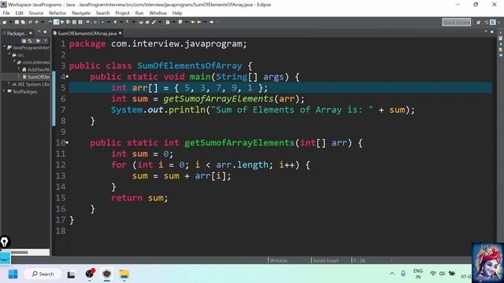
Task: Open the Navigate menu
Action: coord(81,13)
